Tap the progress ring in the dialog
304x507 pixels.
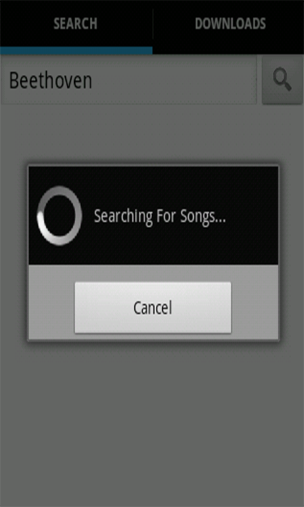click(60, 215)
